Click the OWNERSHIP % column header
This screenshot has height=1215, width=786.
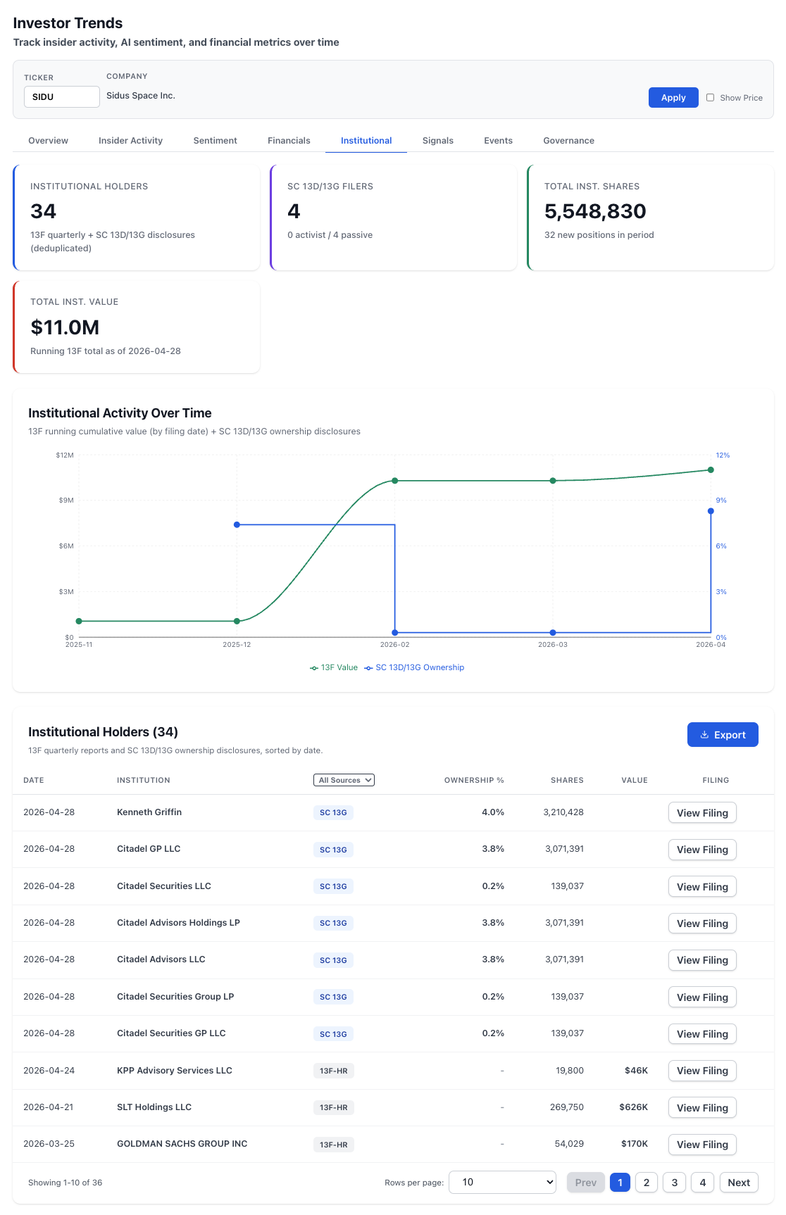point(474,780)
